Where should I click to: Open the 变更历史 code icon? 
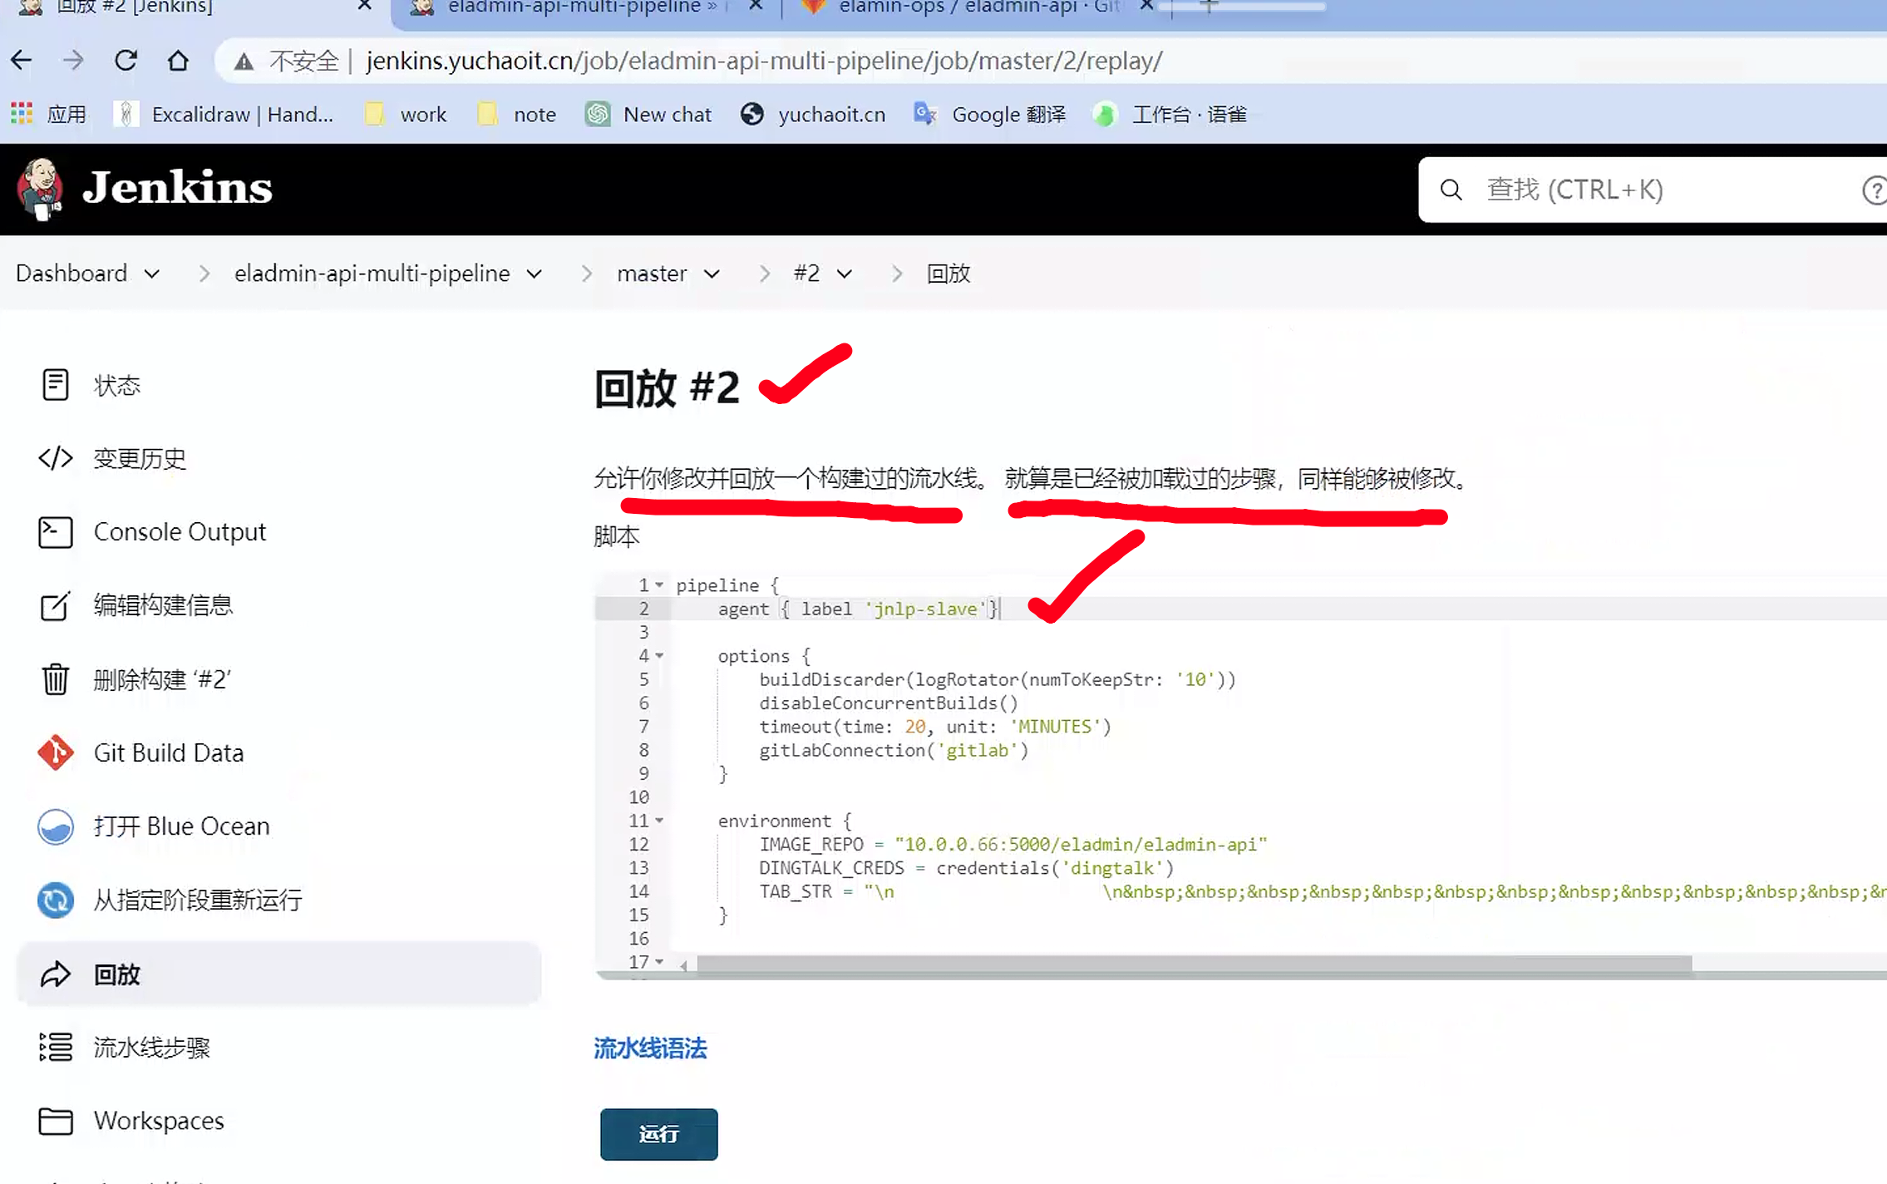55,458
